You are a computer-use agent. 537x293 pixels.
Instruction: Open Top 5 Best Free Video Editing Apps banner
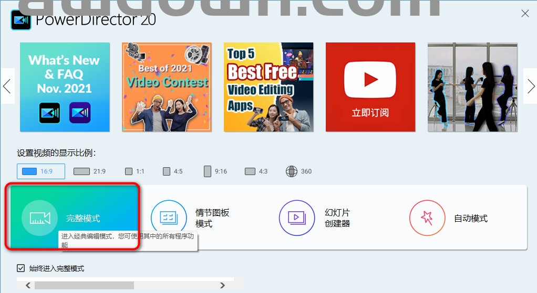tap(268, 87)
